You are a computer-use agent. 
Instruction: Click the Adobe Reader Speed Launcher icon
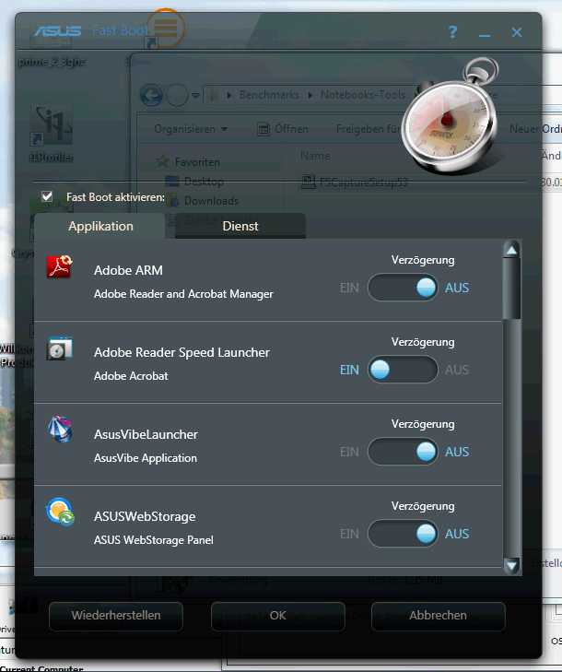(60, 348)
